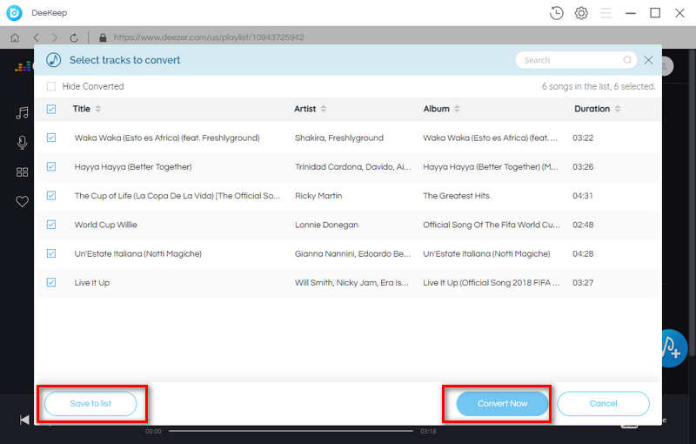The width and height of the screenshot is (696, 444).
Task: Click the Save to list button
Action: click(x=90, y=404)
